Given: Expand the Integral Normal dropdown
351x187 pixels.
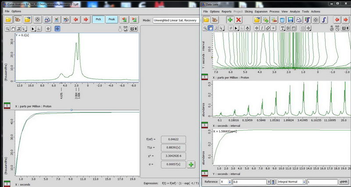Looking at the screenshot, I should pyautogui.click(x=291, y=181).
